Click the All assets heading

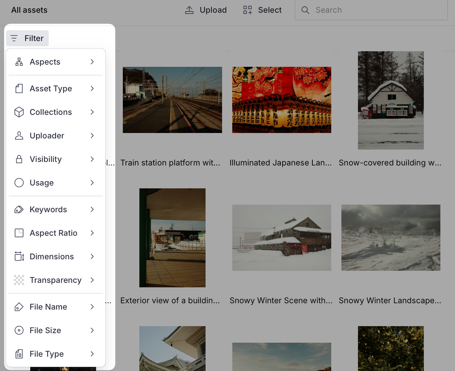click(x=29, y=10)
